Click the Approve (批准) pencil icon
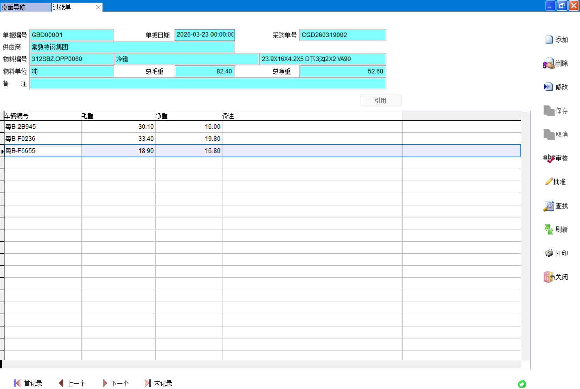 coord(549,182)
